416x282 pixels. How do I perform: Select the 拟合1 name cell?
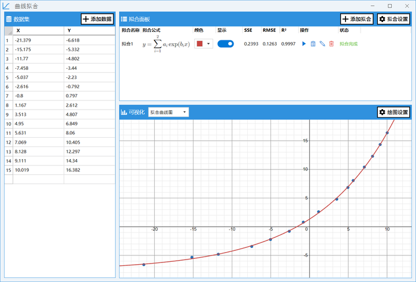click(127, 44)
